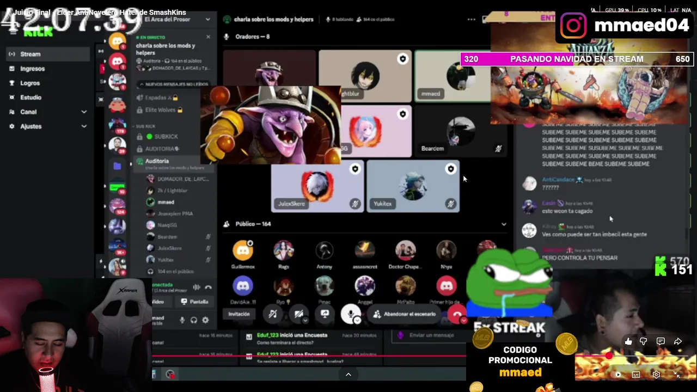
Task: Dislike the video with thumbs-down icon
Action: click(644, 341)
